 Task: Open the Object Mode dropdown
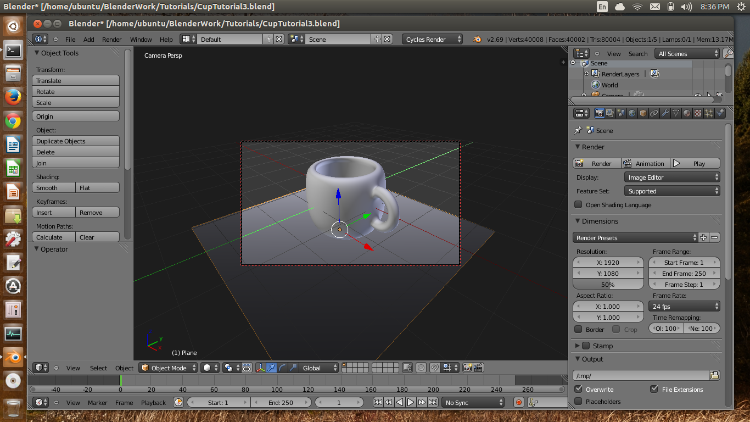pos(168,368)
